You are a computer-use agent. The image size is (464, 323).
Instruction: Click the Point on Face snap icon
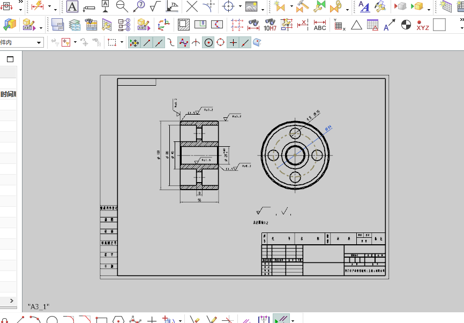pos(257,43)
